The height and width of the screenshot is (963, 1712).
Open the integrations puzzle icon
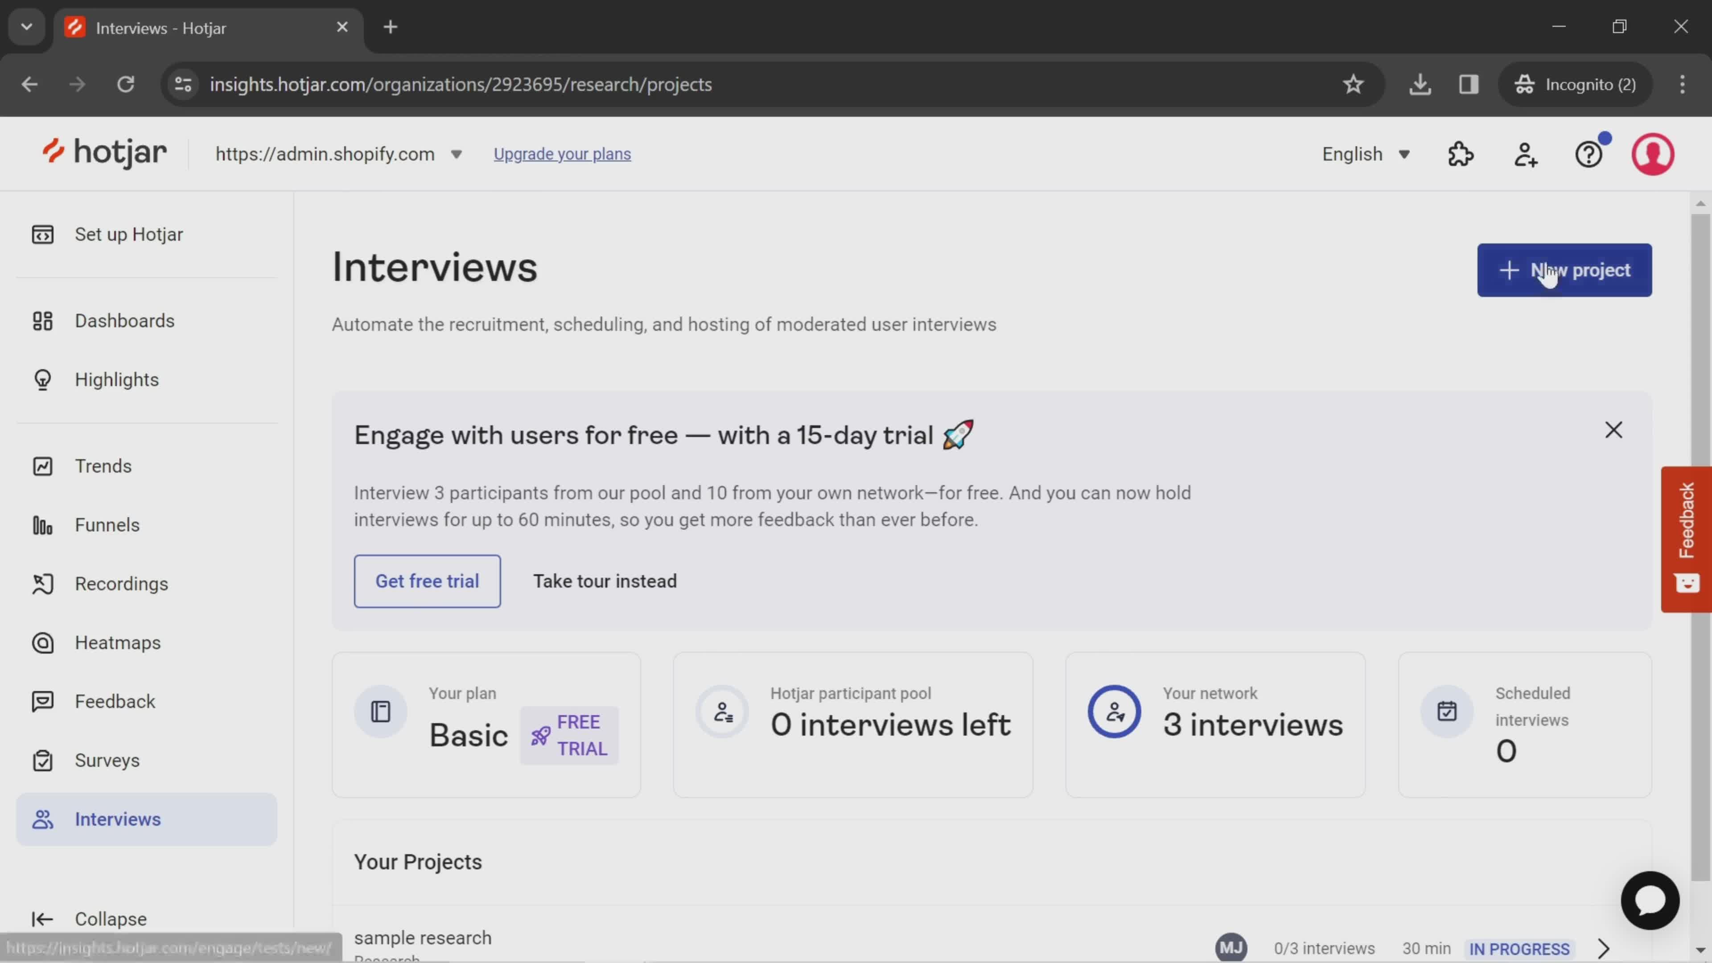click(1460, 154)
